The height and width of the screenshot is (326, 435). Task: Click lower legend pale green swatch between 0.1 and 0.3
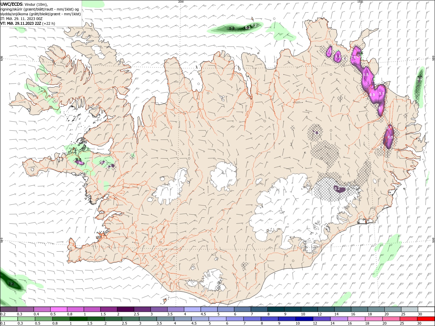[8, 319]
